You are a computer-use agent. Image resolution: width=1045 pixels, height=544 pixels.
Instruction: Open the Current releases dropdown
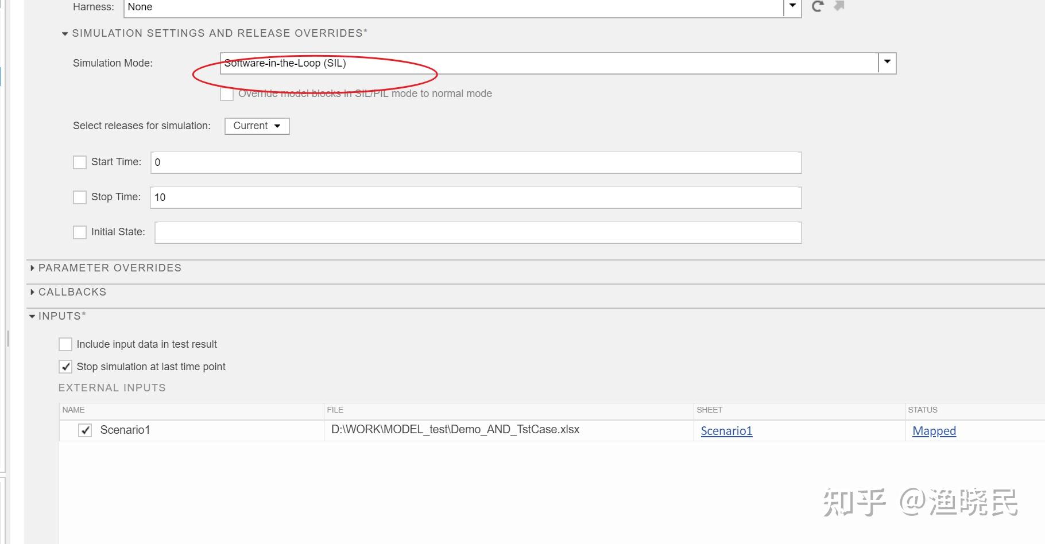[257, 126]
